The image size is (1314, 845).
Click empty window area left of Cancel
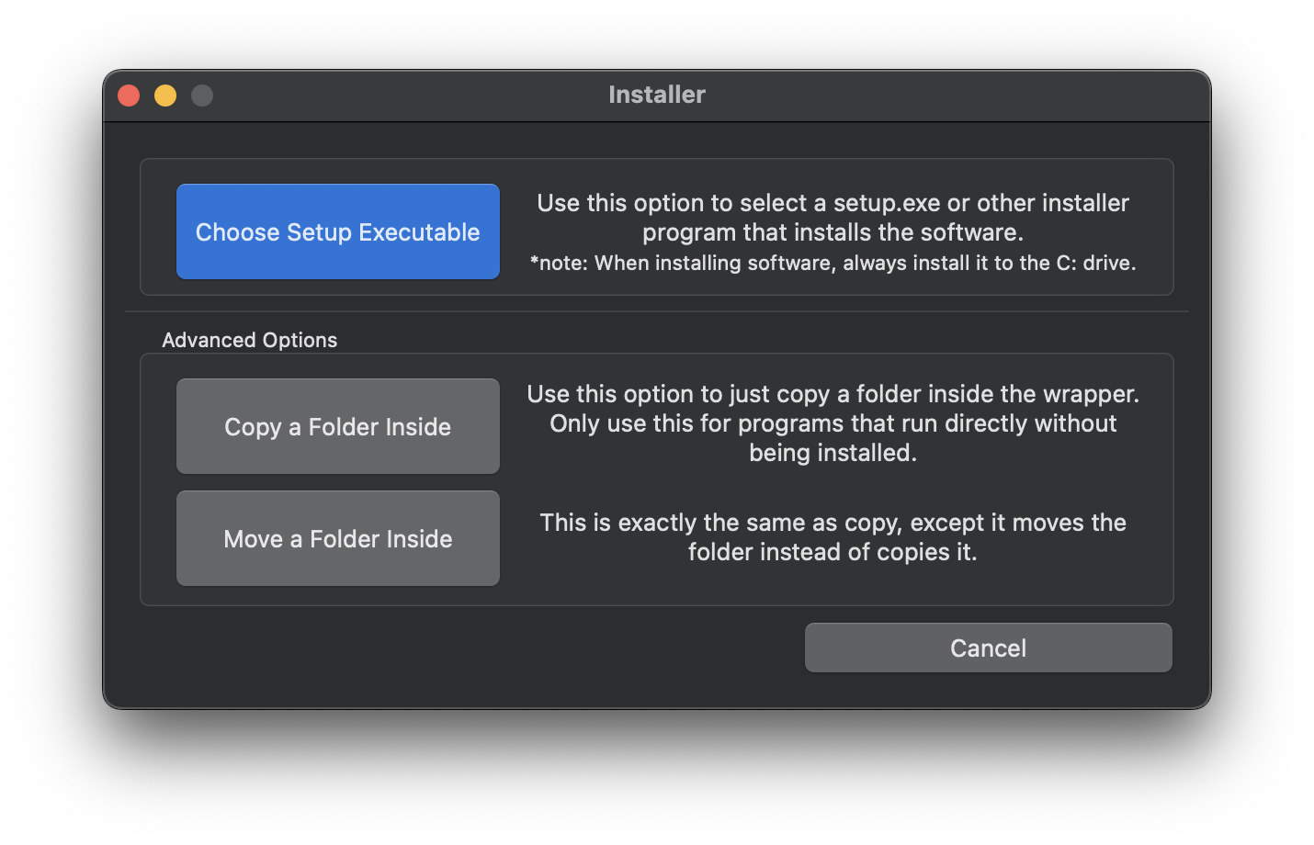(459, 650)
